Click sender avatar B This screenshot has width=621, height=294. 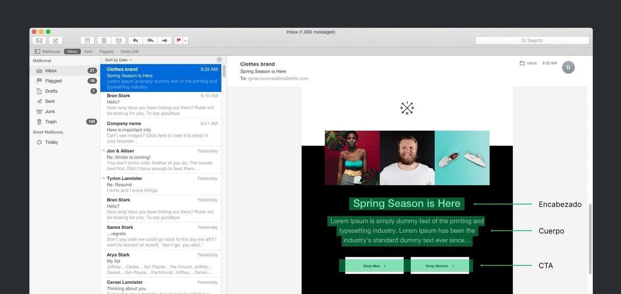coord(568,67)
